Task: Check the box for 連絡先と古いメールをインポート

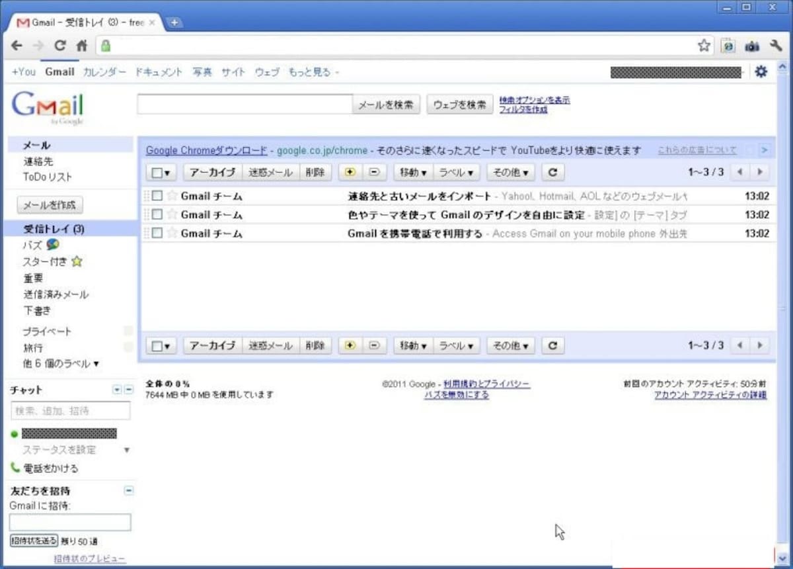Action: click(x=157, y=196)
